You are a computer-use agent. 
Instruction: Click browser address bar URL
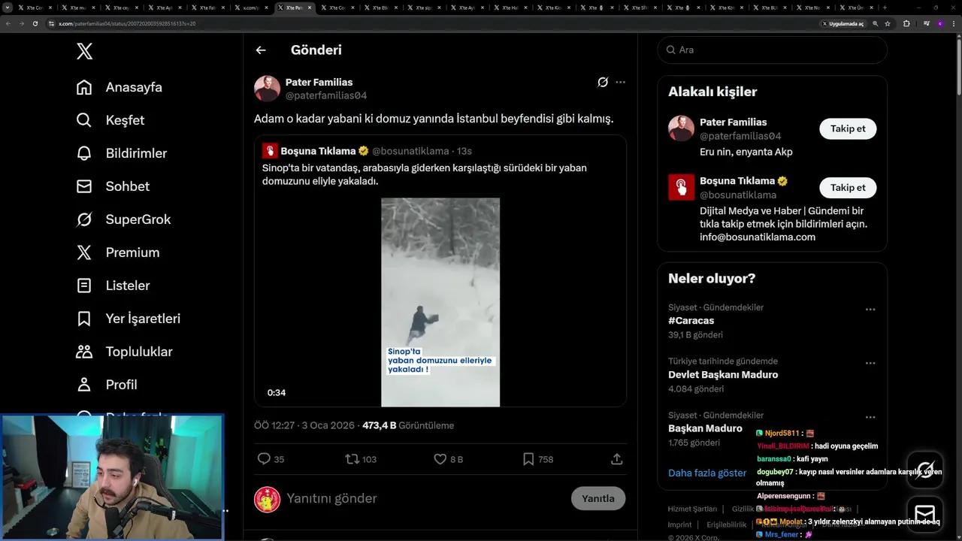tap(127, 23)
